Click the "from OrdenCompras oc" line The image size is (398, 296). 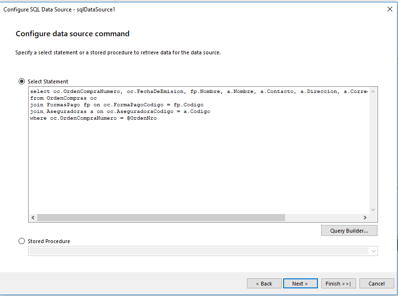point(63,98)
